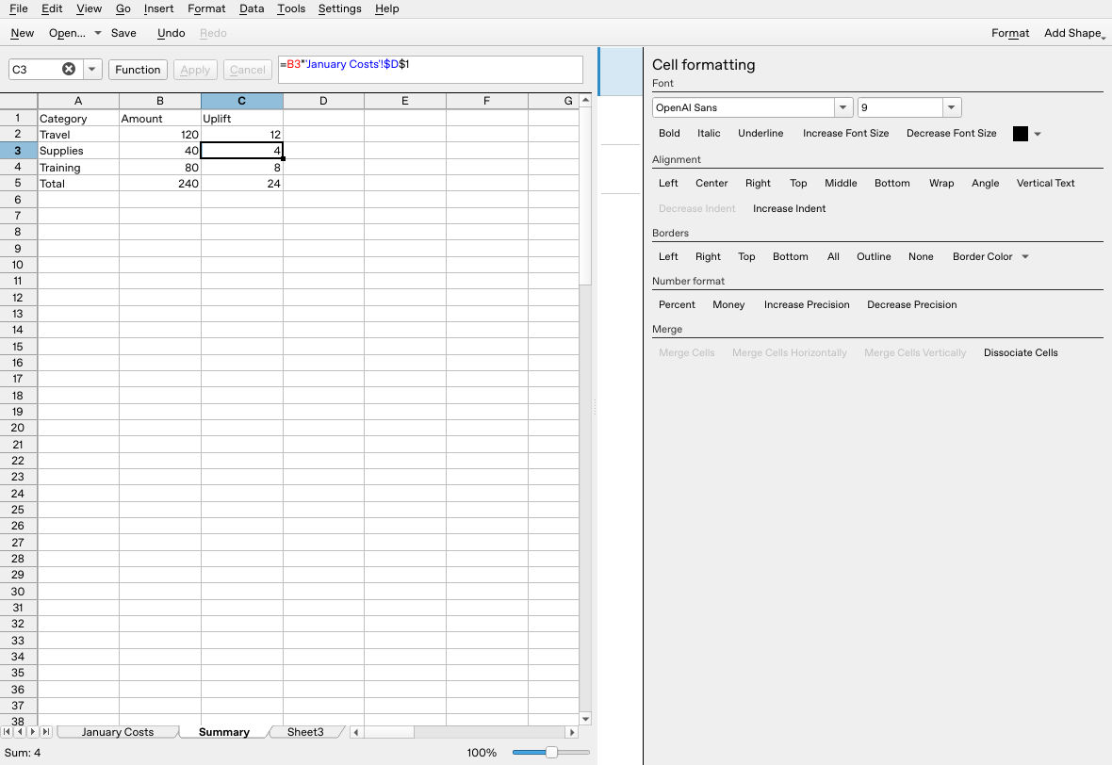The height and width of the screenshot is (765, 1112).
Task: Click horizontal scrollbar left arrow
Action: click(x=356, y=732)
